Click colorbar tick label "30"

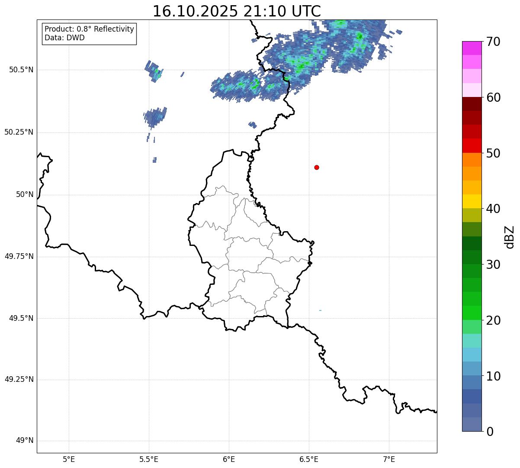click(493, 265)
